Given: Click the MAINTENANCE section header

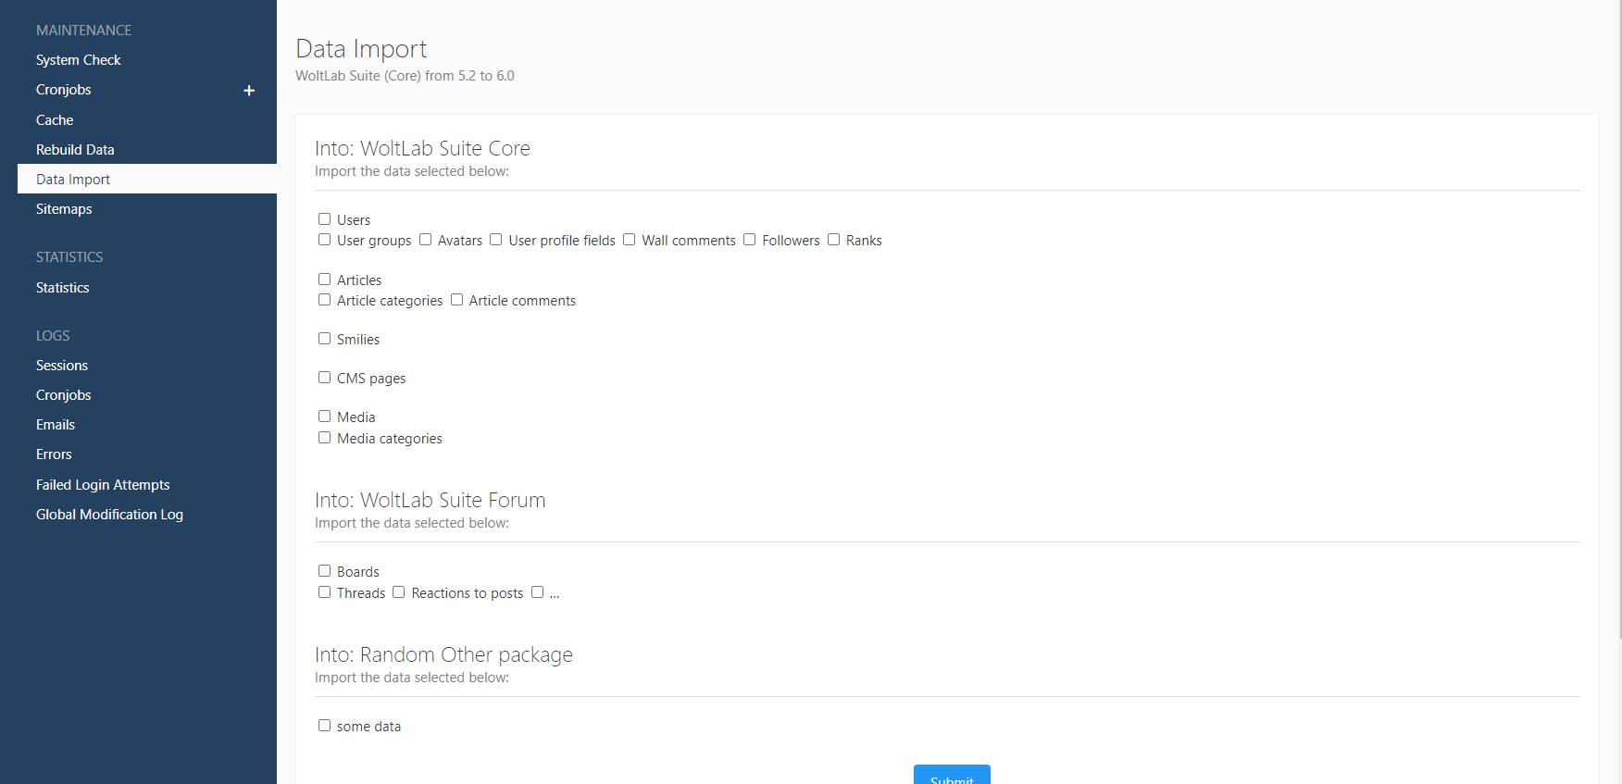Looking at the screenshot, I should point(83,31).
